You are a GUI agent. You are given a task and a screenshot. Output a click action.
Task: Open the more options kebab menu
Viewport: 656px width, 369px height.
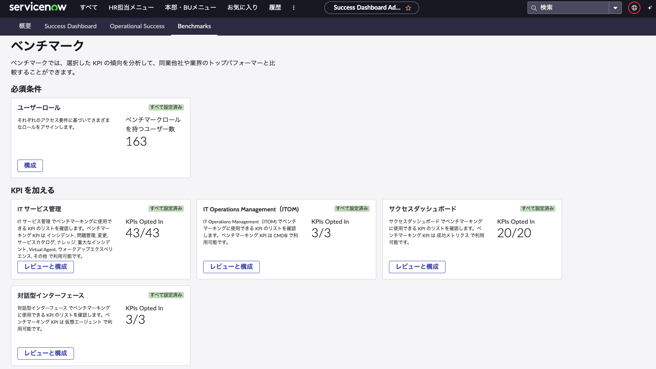(294, 8)
